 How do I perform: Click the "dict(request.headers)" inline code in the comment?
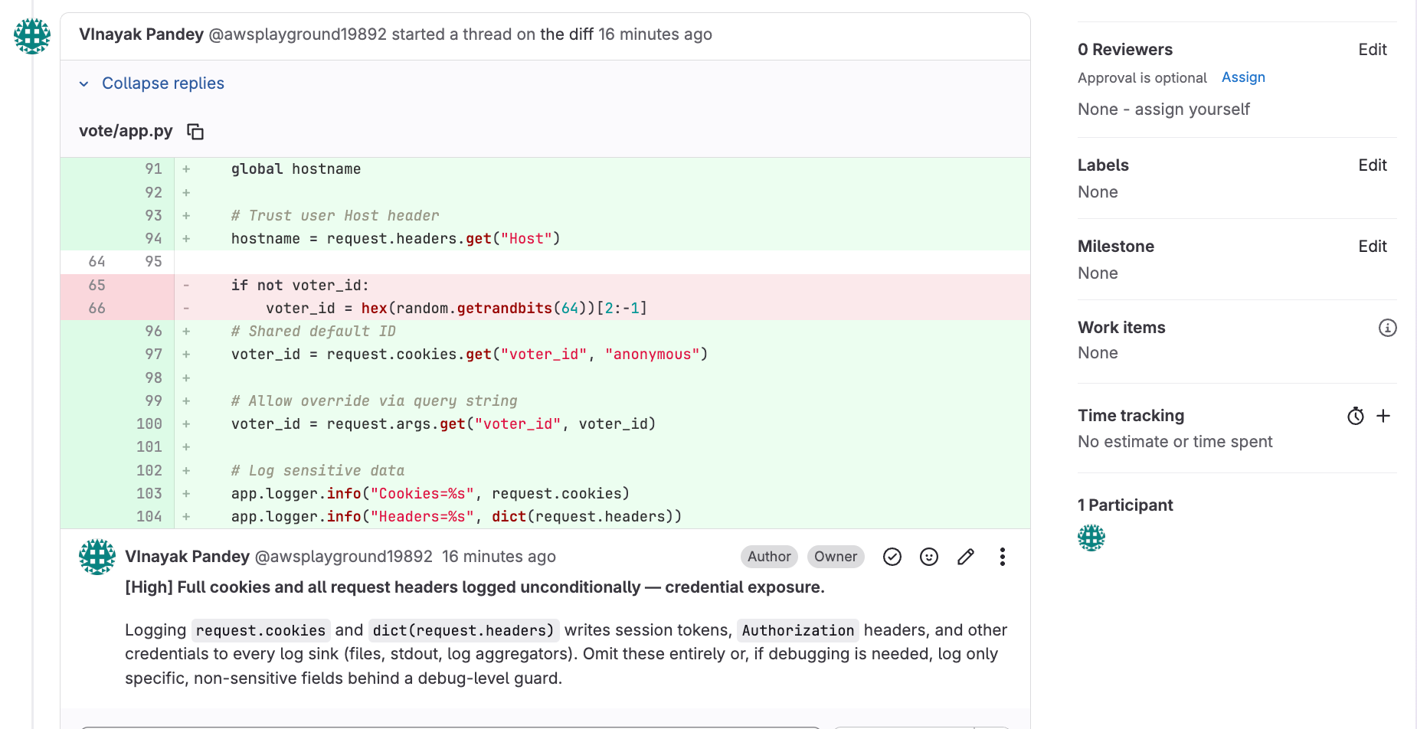pyautogui.click(x=463, y=630)
